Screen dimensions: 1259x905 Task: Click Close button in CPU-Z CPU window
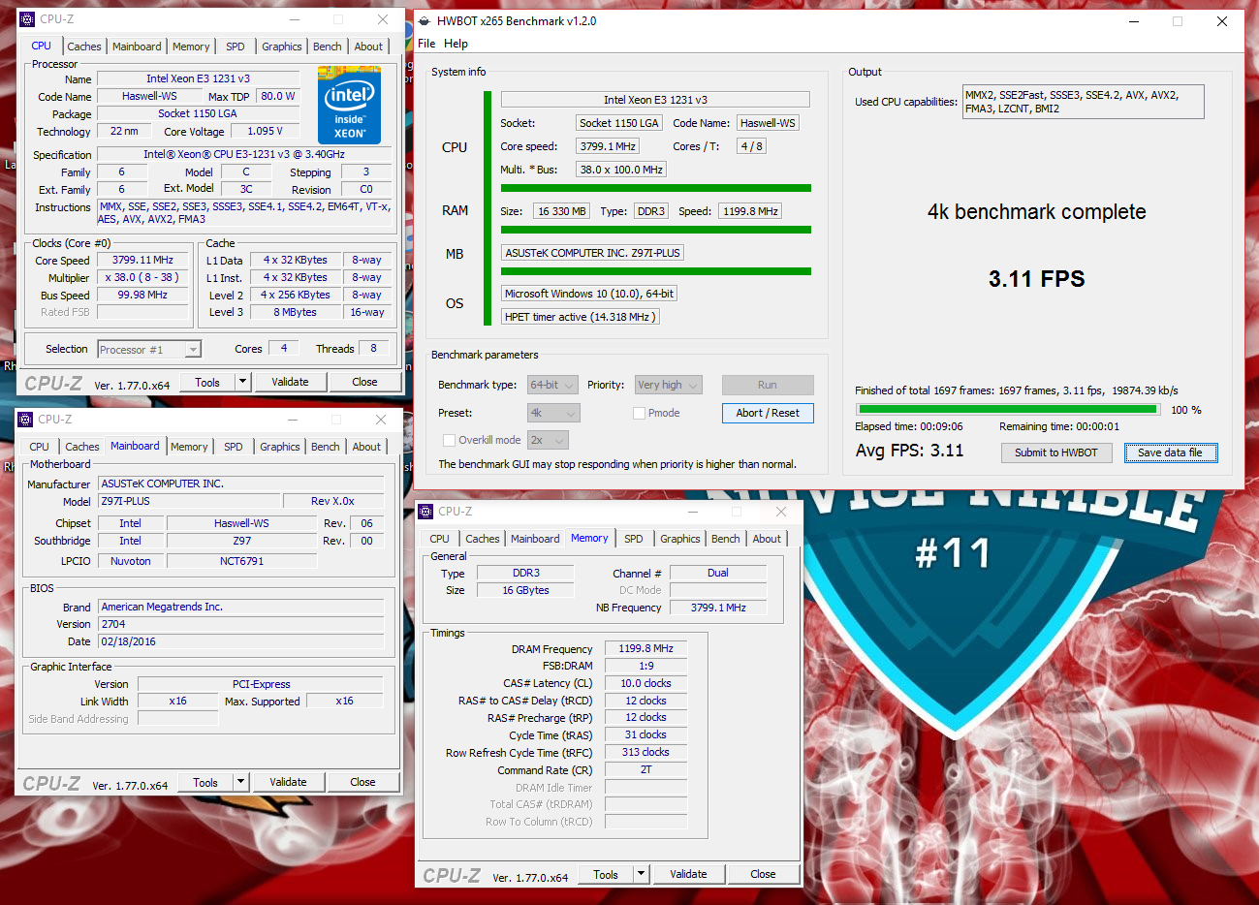(364, 382)
